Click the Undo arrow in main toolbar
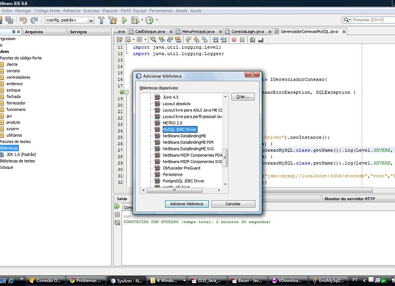This screenshot has height=286, width=395. coord(23,20)
